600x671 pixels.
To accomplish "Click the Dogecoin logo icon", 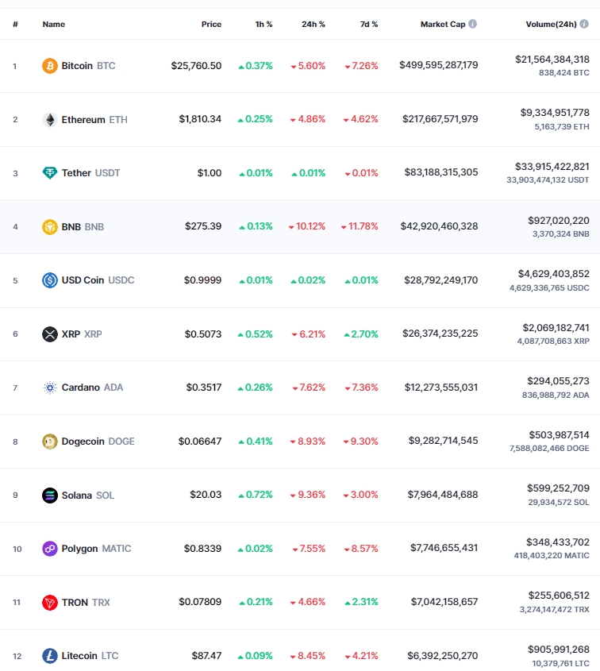I will [x=50, y=442].
